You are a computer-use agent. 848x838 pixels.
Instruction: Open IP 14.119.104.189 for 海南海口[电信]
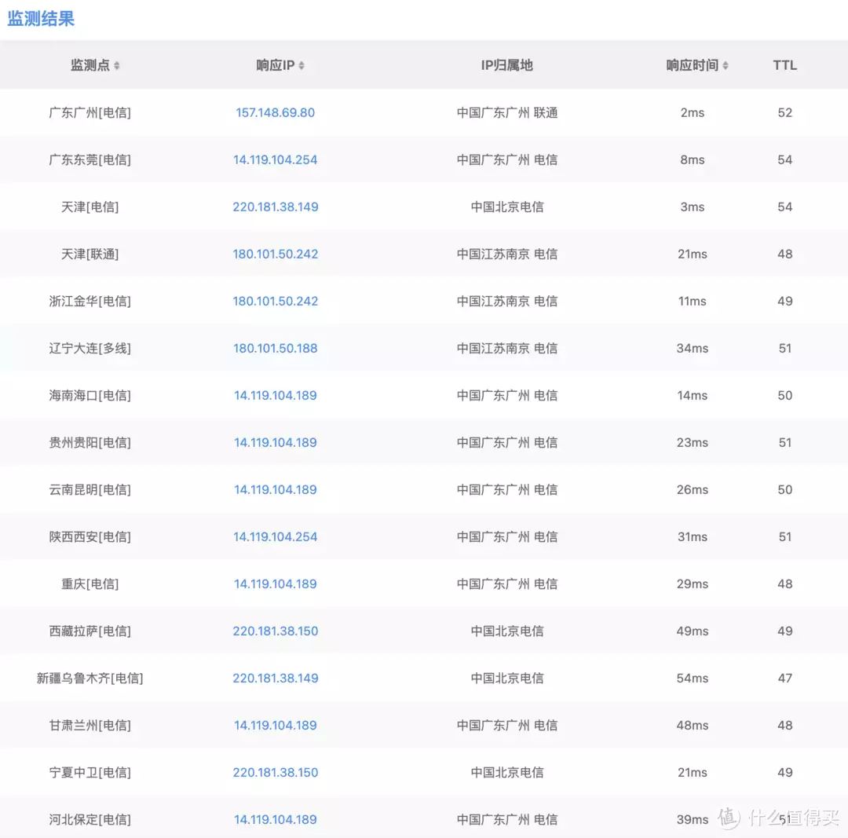click(275, 395)
